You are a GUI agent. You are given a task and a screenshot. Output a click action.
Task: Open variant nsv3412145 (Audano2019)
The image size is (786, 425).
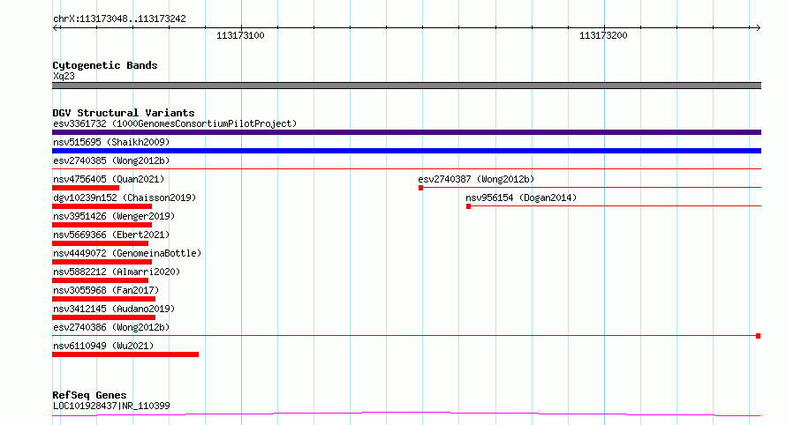tap(114, 309)
